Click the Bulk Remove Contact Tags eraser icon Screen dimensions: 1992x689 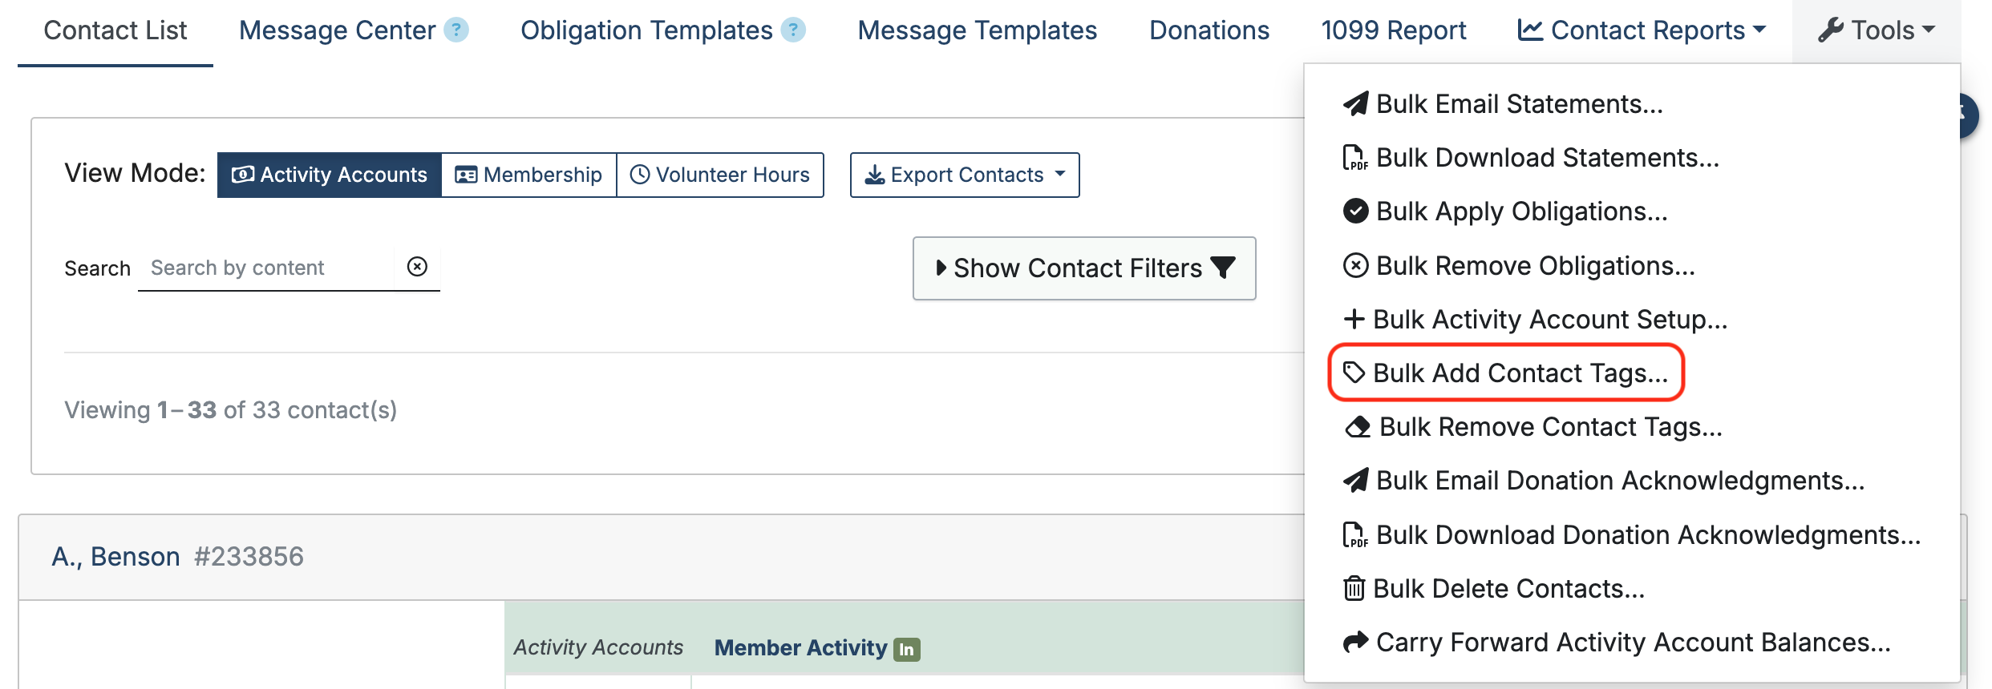click(x=1357, y=427)
